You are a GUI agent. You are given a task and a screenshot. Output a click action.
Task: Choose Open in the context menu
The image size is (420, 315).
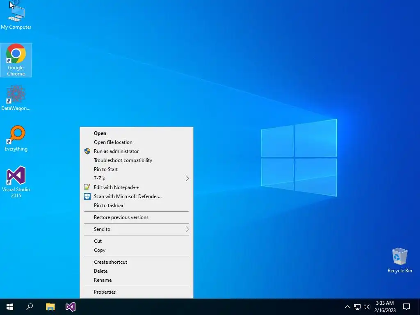pyautogui.click(x=137, y=133)
